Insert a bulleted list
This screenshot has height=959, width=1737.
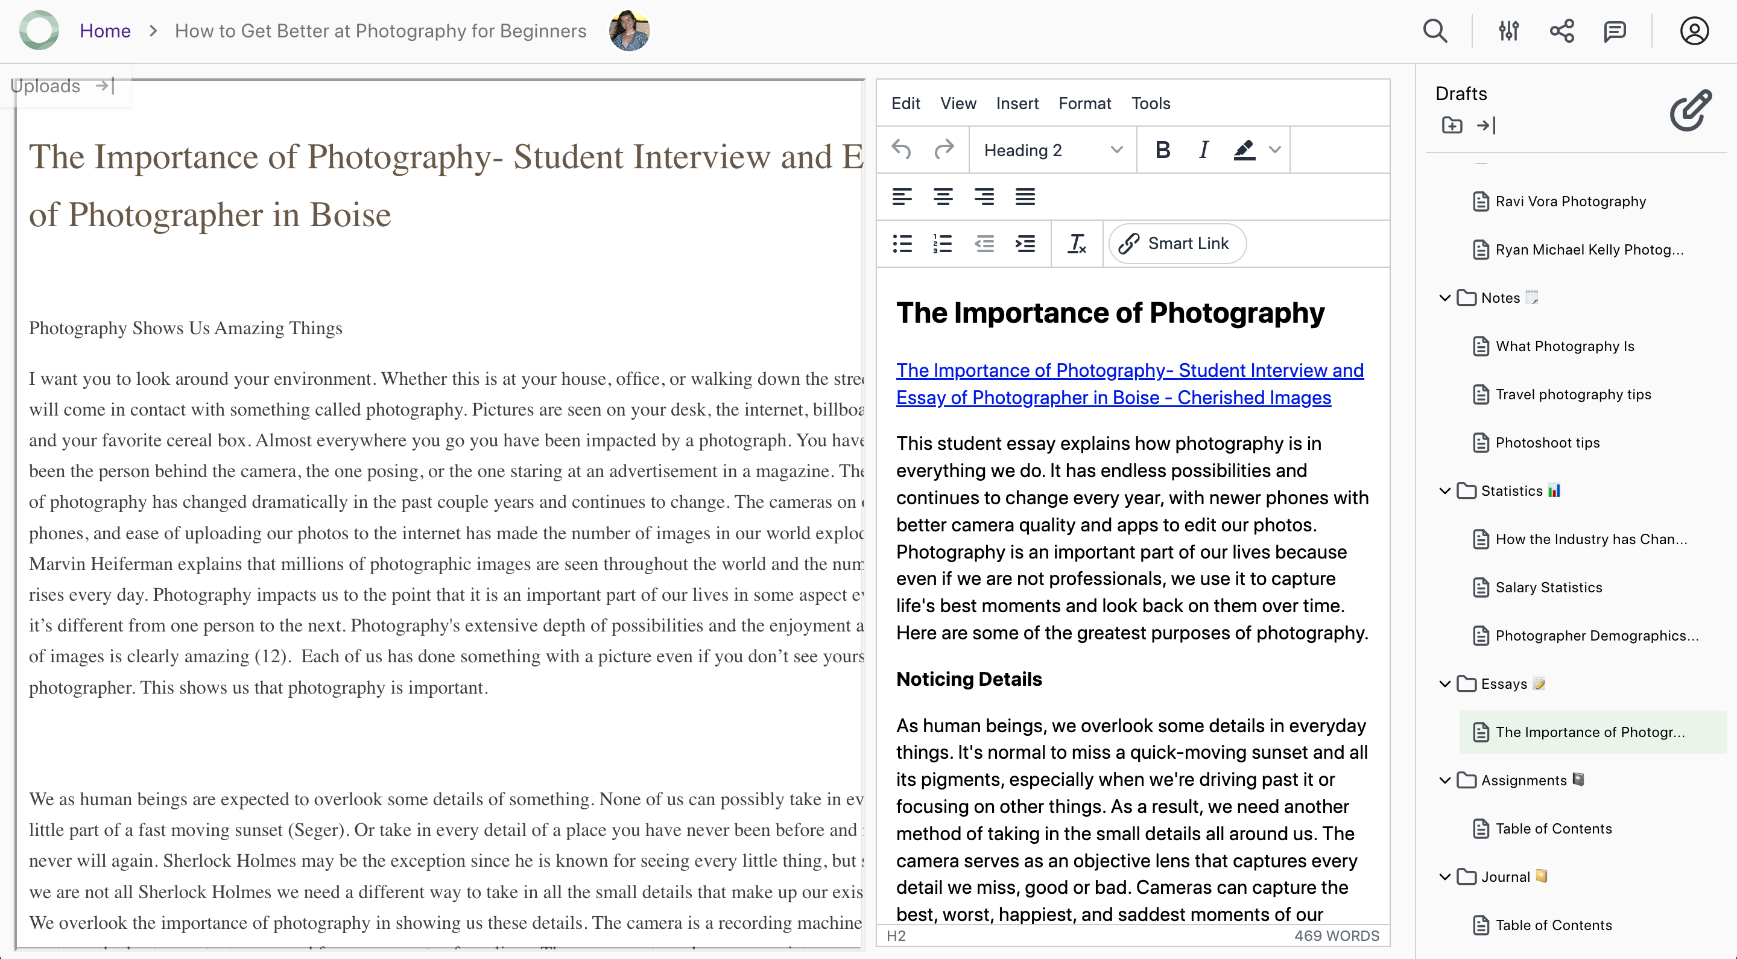point(902,244)
